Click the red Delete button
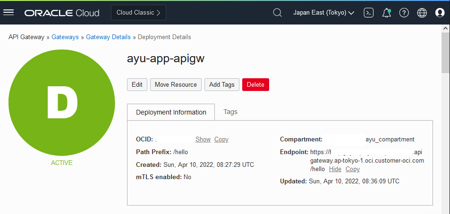The height and width of the screenshot is (214, 450). click(x=256, y=84)
